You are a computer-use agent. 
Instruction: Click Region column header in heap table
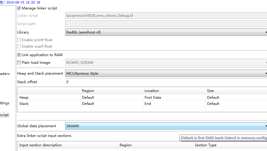tap(111, 91)
